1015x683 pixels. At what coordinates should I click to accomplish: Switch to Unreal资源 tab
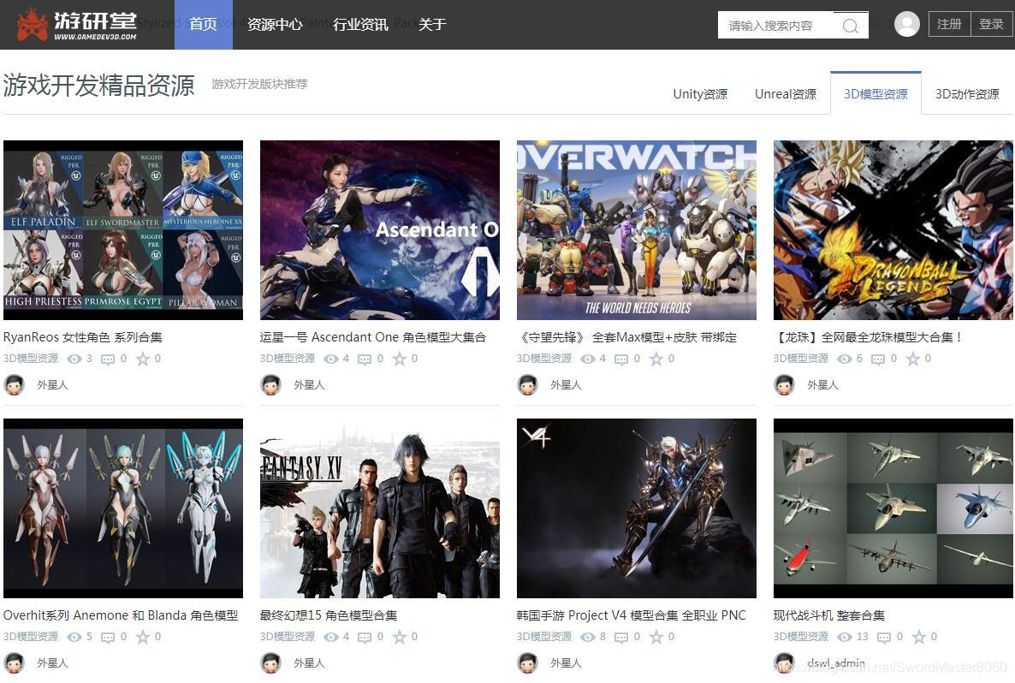point(786,94)
